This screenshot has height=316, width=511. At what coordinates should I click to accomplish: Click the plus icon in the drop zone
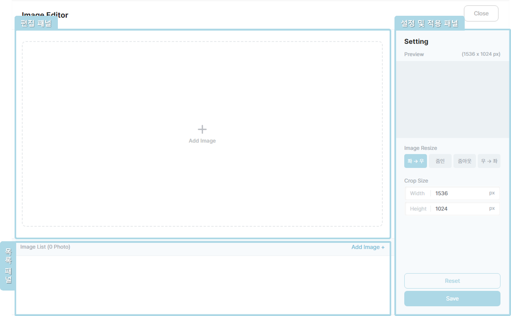pyautogui.click(x=202, y=129)
